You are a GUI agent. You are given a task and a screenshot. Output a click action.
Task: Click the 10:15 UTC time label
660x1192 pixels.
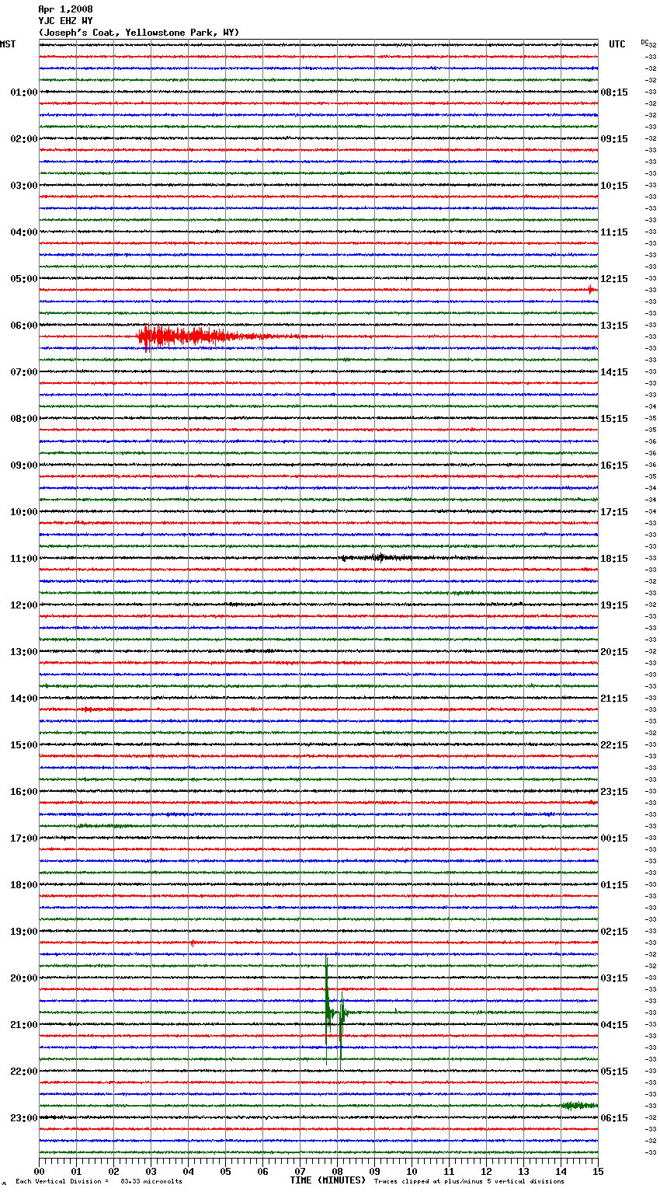pos(614,186)
